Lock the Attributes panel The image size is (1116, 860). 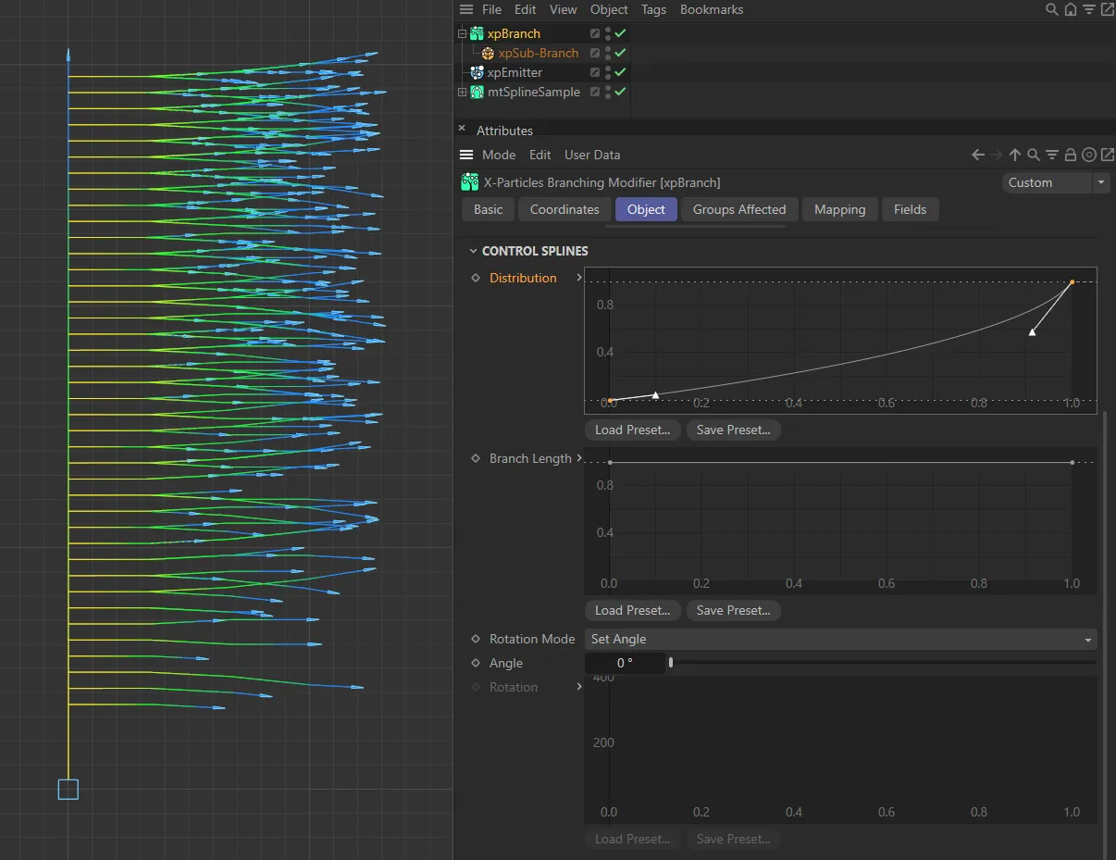coord(1071,155)
